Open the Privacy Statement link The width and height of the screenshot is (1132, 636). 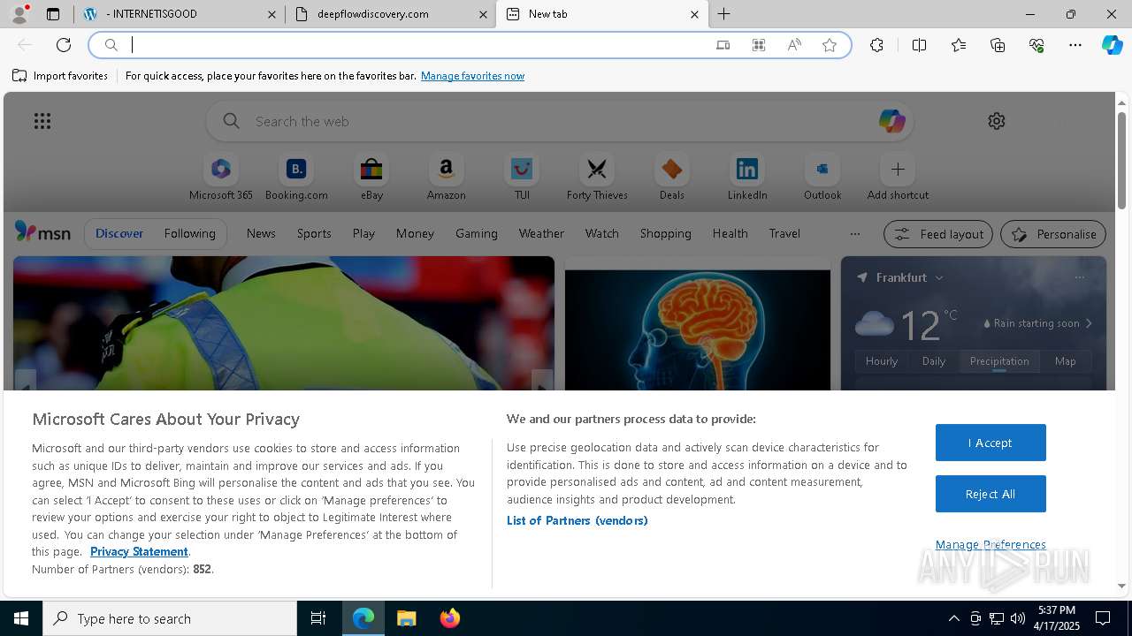tap(139, 551)
